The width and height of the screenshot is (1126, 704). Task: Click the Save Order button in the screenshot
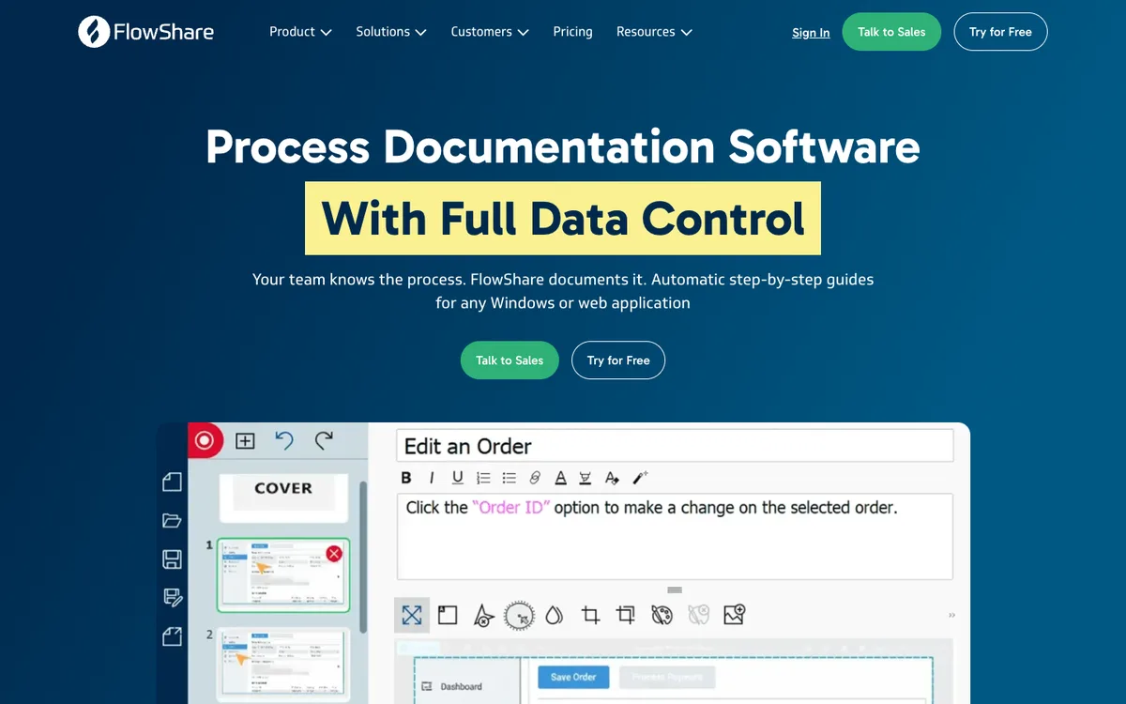click(x=573, y=677)
